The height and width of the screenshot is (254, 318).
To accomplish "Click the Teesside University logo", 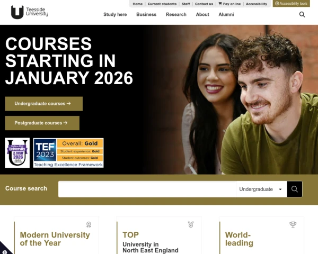I will click(30, 12).
